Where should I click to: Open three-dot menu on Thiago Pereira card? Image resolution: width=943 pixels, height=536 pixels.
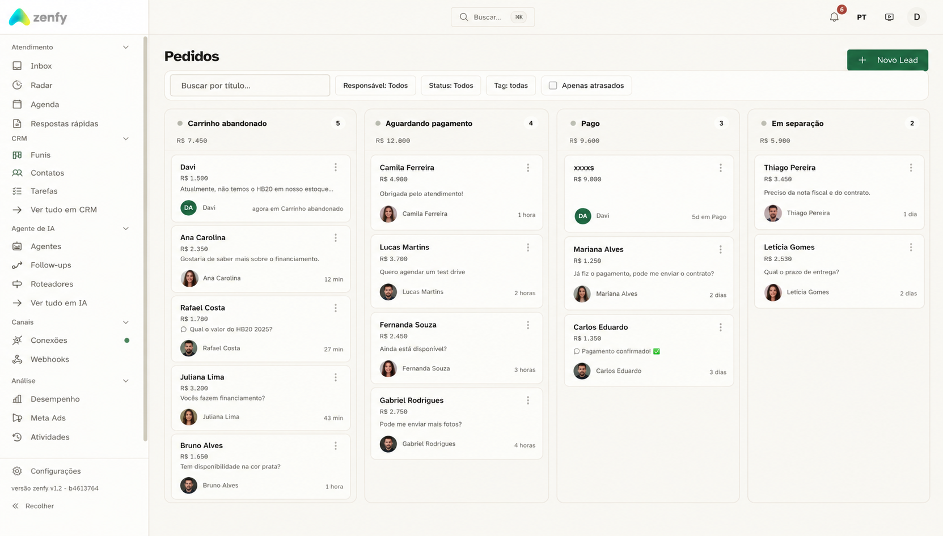tap(911, 168)
